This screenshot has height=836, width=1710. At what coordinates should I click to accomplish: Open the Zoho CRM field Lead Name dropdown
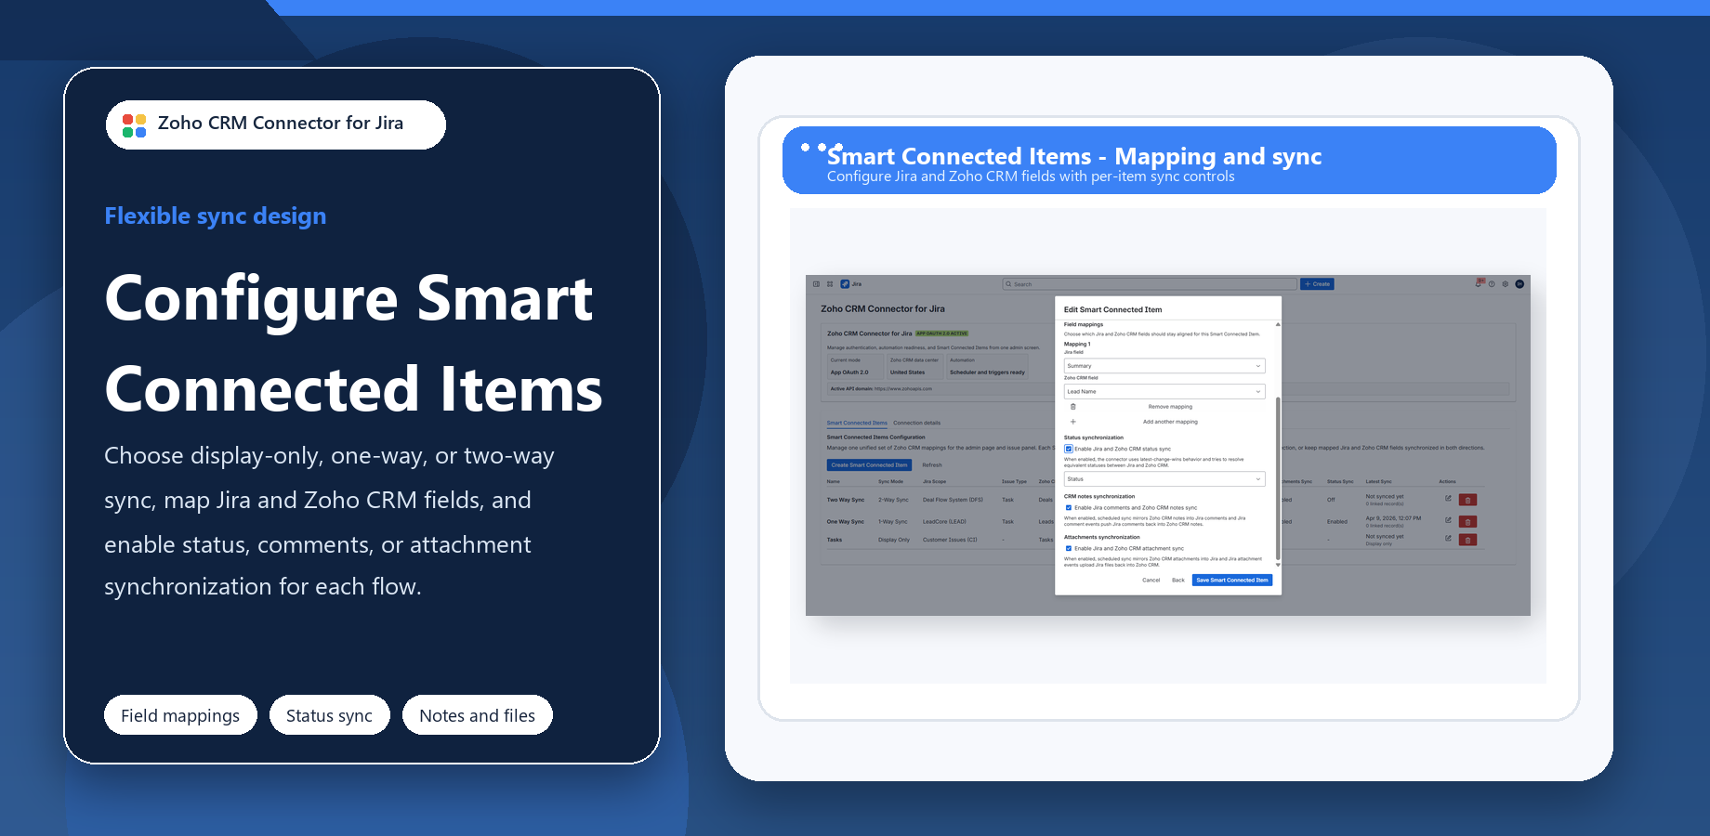pos(1164,391)
